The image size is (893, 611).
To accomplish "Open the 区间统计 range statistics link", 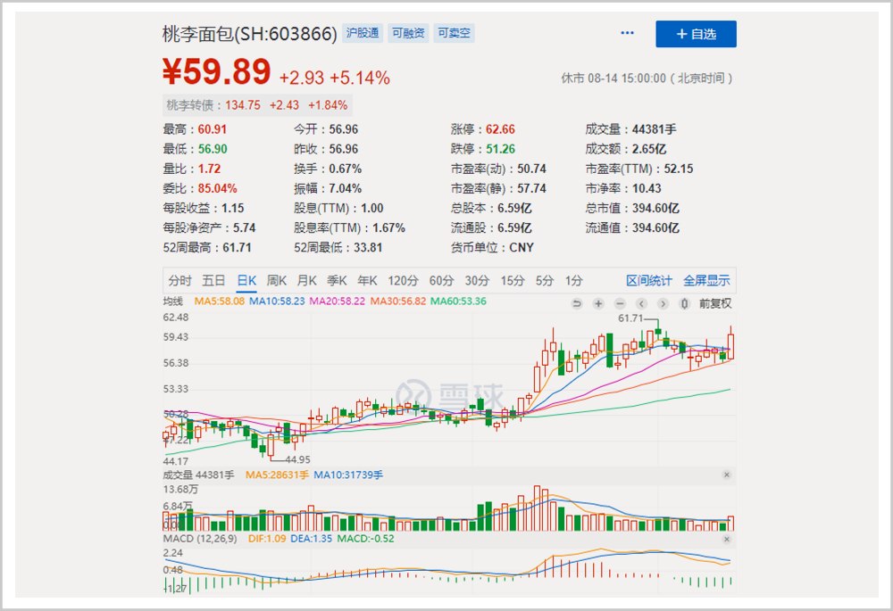I will click(x=649, y=280).
